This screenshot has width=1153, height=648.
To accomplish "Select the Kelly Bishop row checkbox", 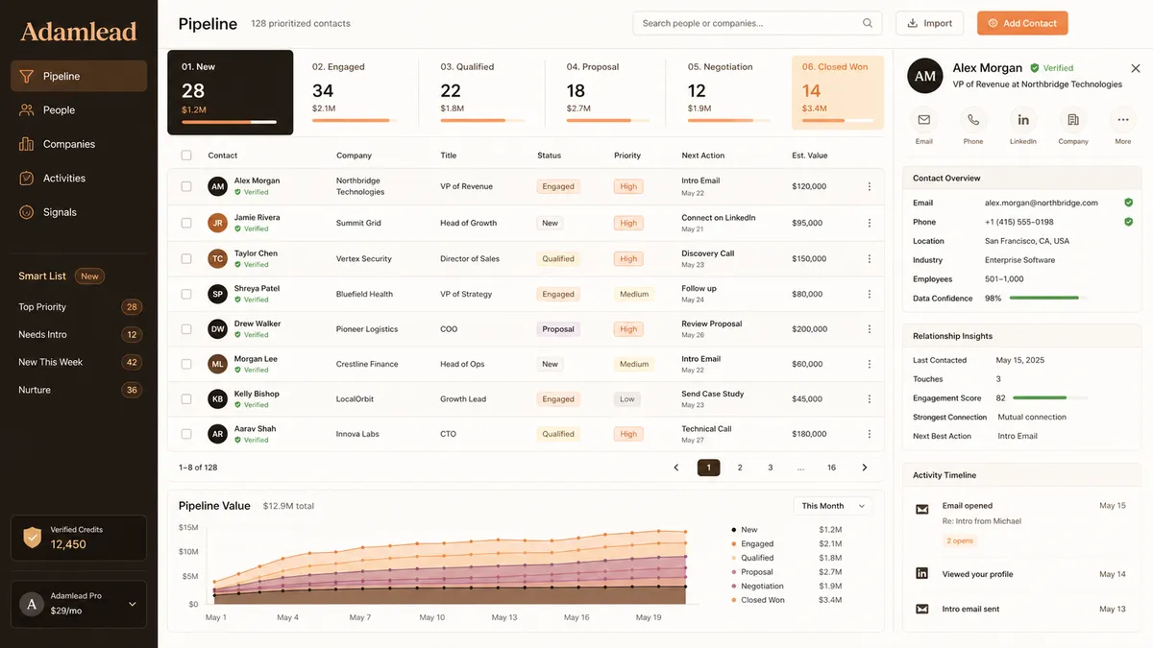I will pos(186,399).
